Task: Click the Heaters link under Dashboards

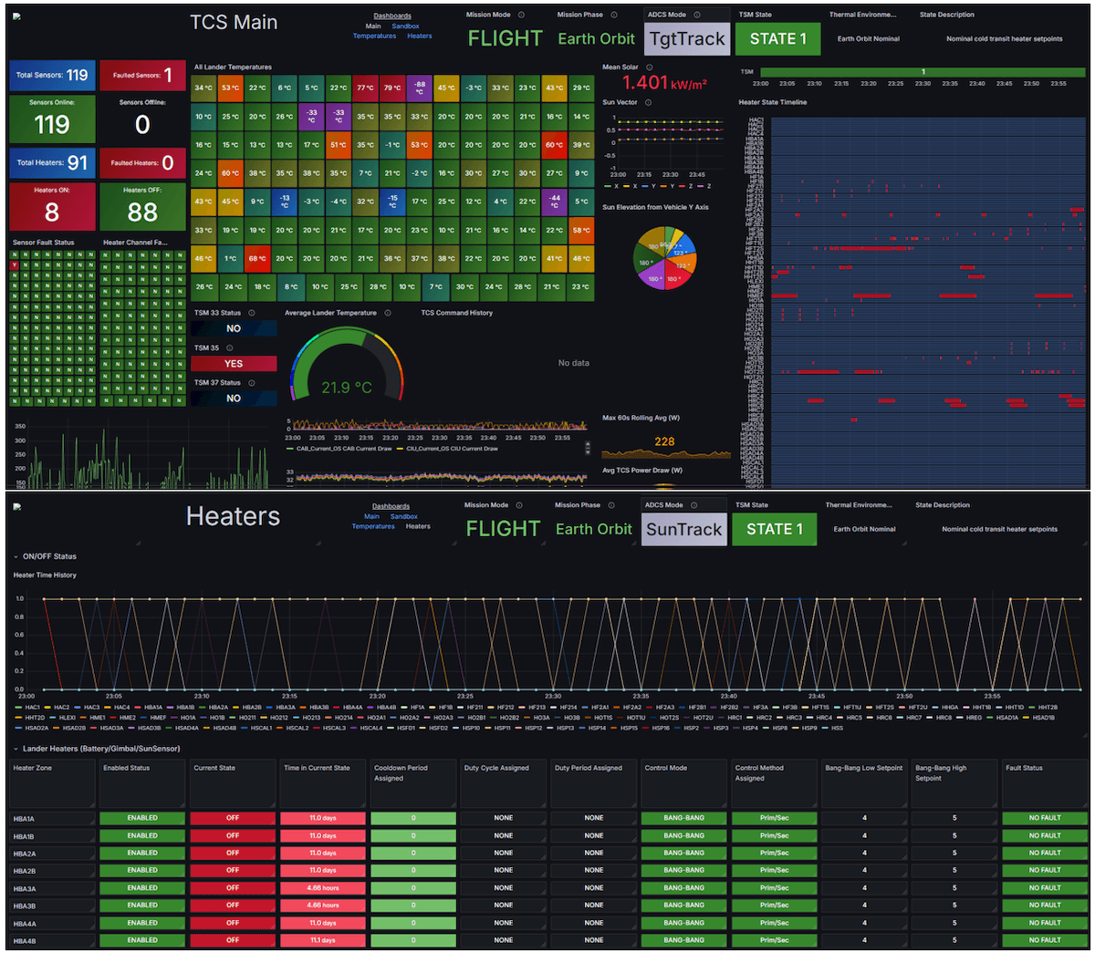Action: pyautogui.click(x=420, y=35)
